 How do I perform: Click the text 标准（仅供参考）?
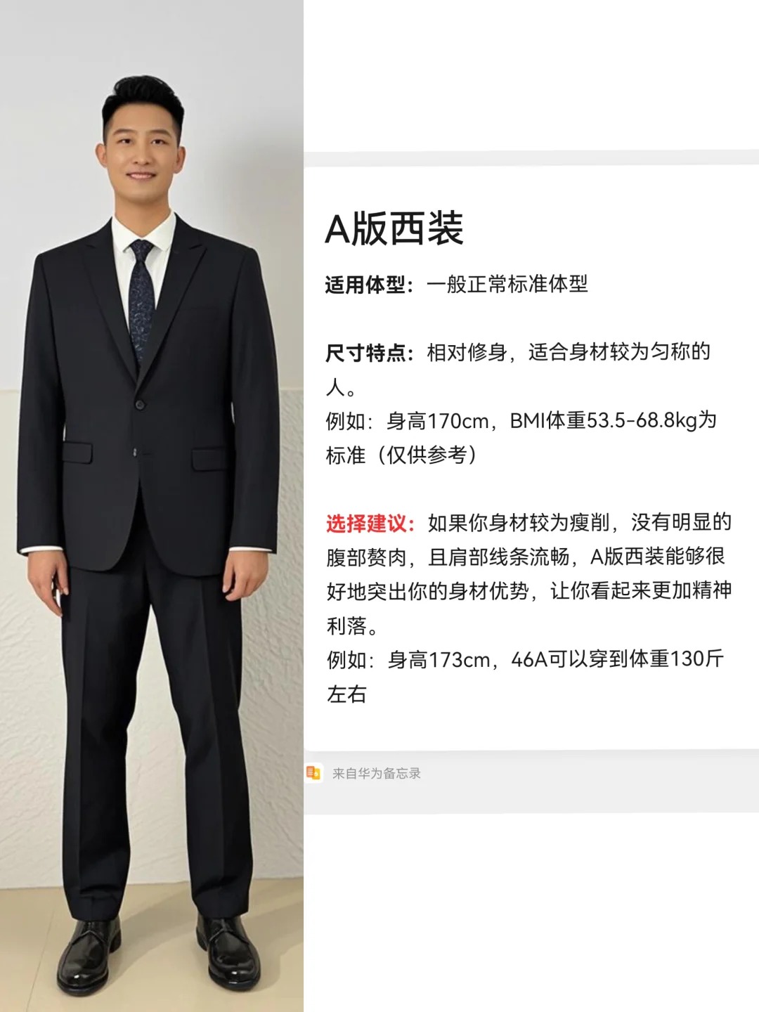[x=403, y=455]
